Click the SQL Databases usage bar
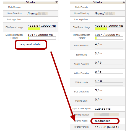The height and width of the screenshot is (131, 135). coord(109,94)
